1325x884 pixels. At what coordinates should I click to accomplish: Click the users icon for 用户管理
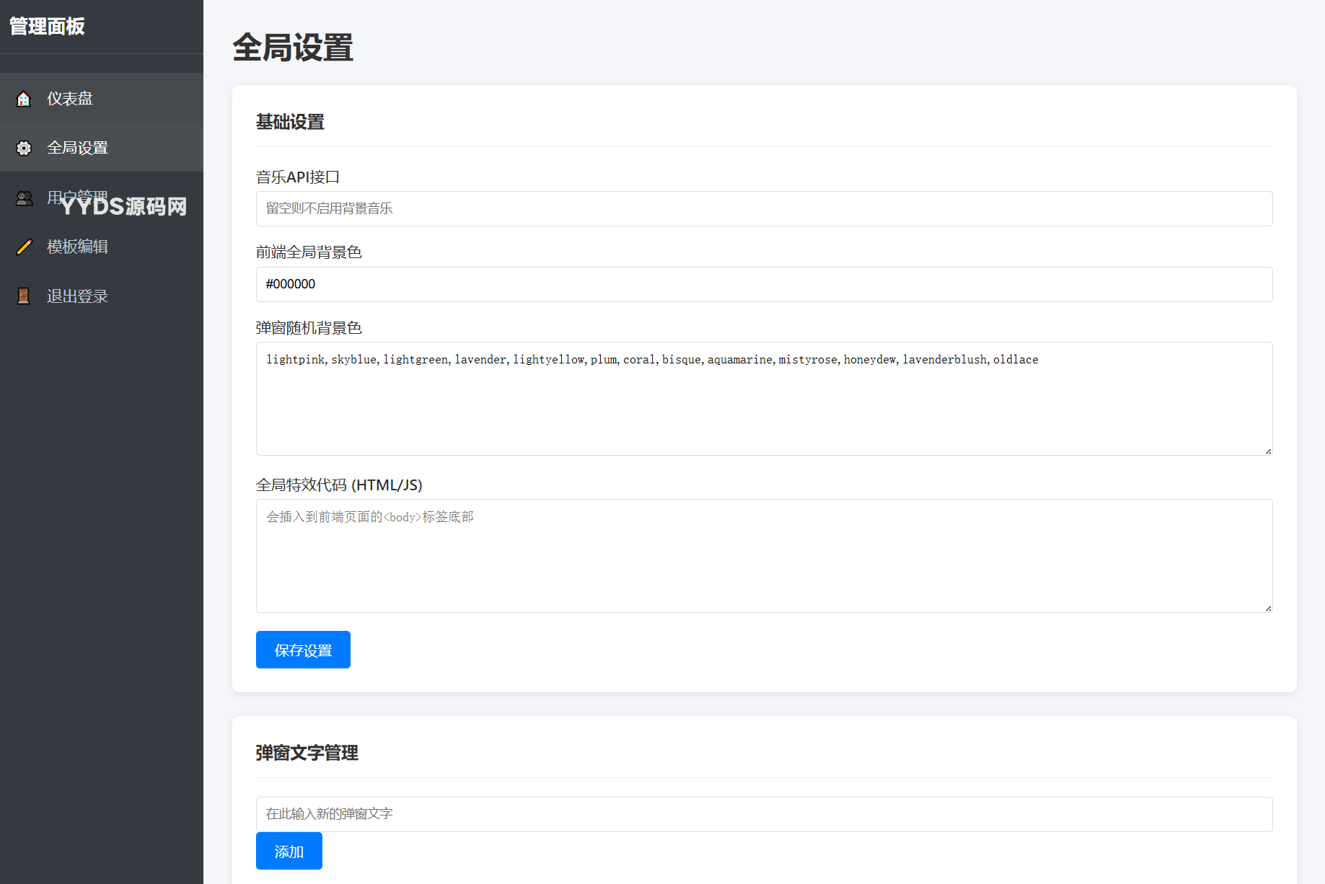[24, 198]
